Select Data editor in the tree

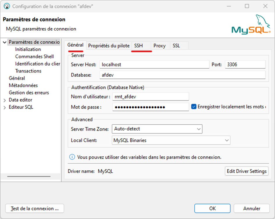(21, 100)
